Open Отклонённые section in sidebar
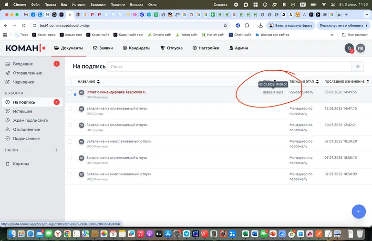 [26, 129]
